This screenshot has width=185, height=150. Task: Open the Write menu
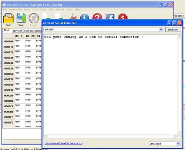(35, 10)
